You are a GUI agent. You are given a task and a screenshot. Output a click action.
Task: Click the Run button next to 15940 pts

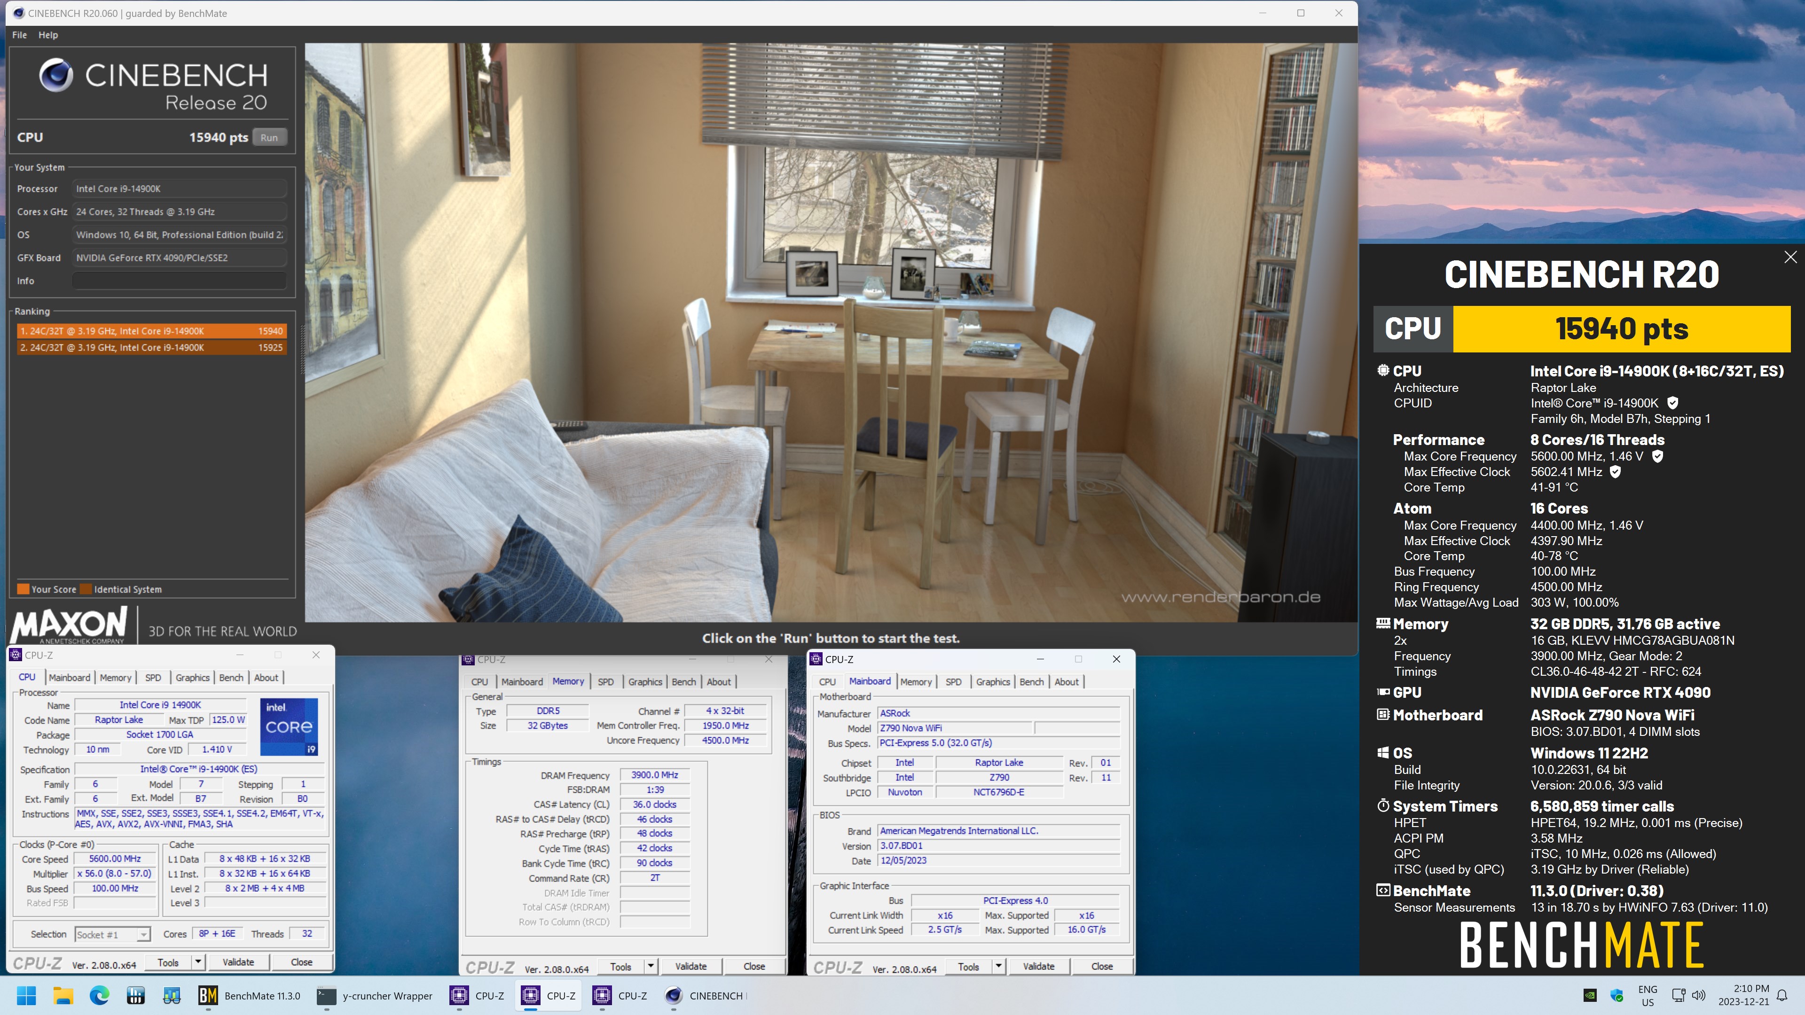269,137
